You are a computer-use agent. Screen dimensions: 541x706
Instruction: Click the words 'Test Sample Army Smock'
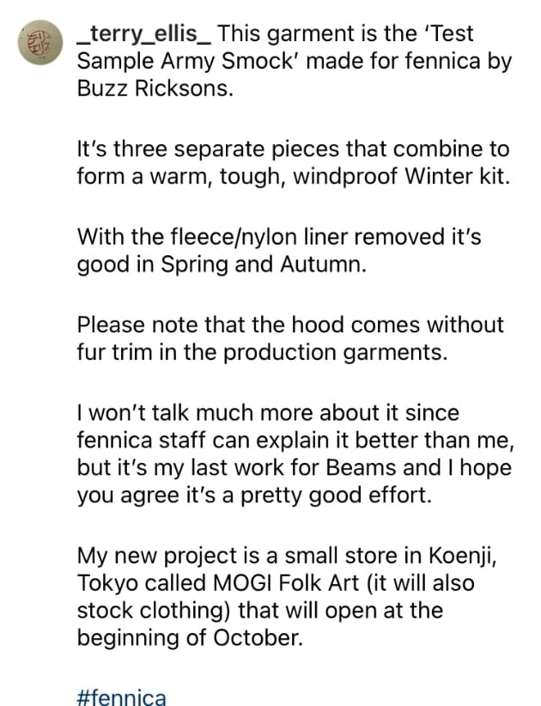click(275, 48)
